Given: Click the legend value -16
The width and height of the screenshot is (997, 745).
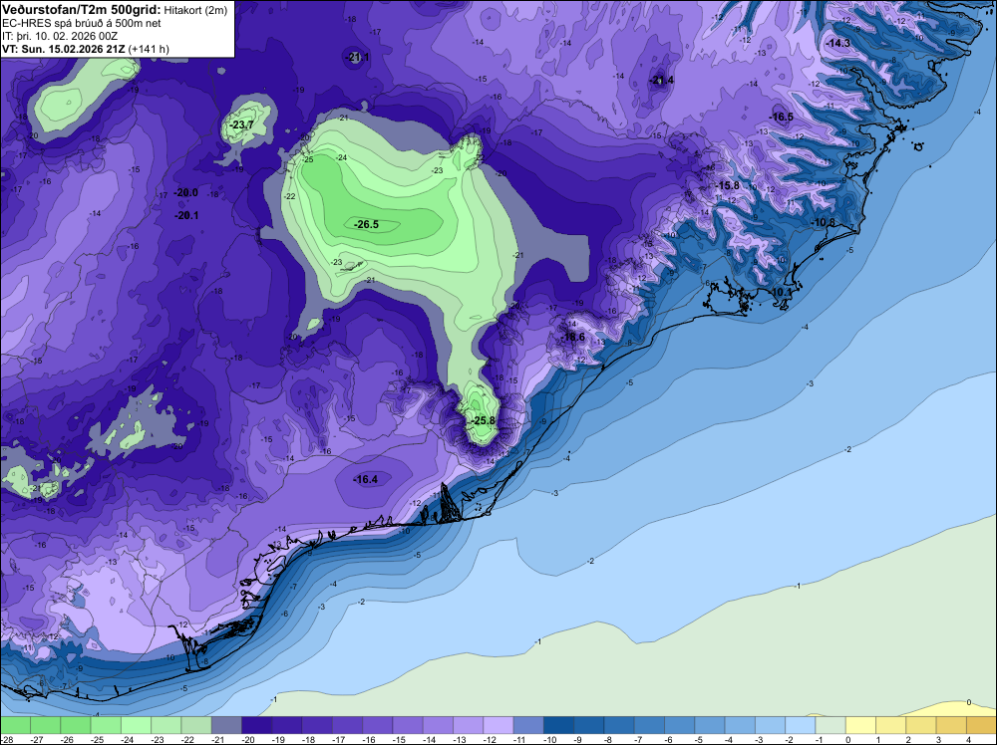Looking at the screenshot, I should 369,740.
